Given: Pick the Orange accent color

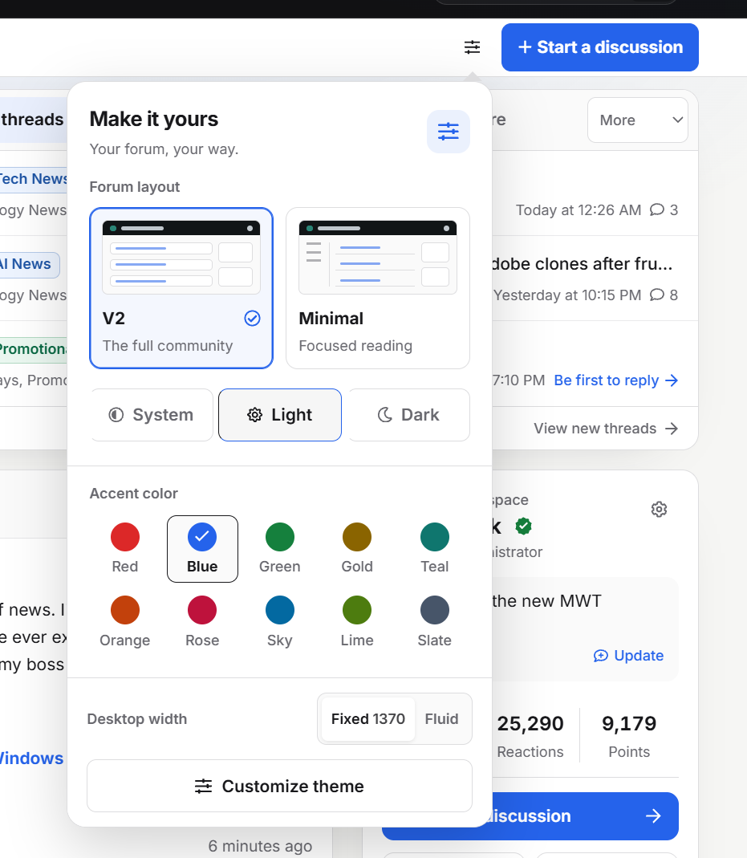Looking at the screenshot, I should click(x=125, y=622).
